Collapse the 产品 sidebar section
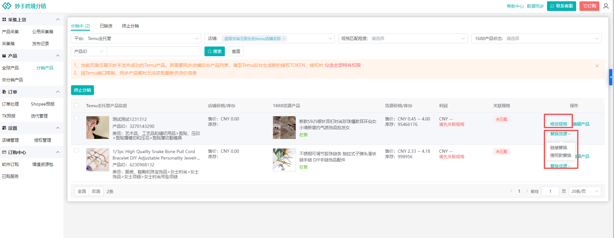This screenshot has height=238, width=614. (x=58, y=56)
